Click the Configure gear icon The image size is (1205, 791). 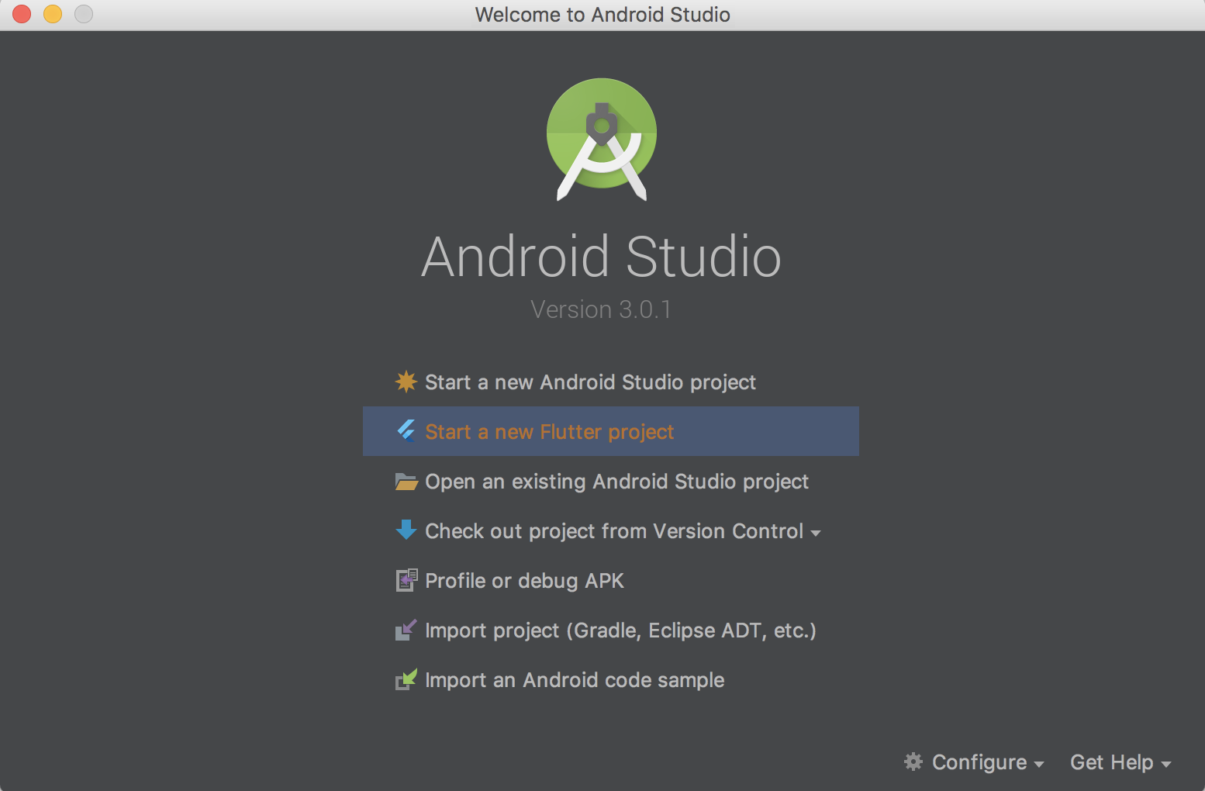point(913,762)
